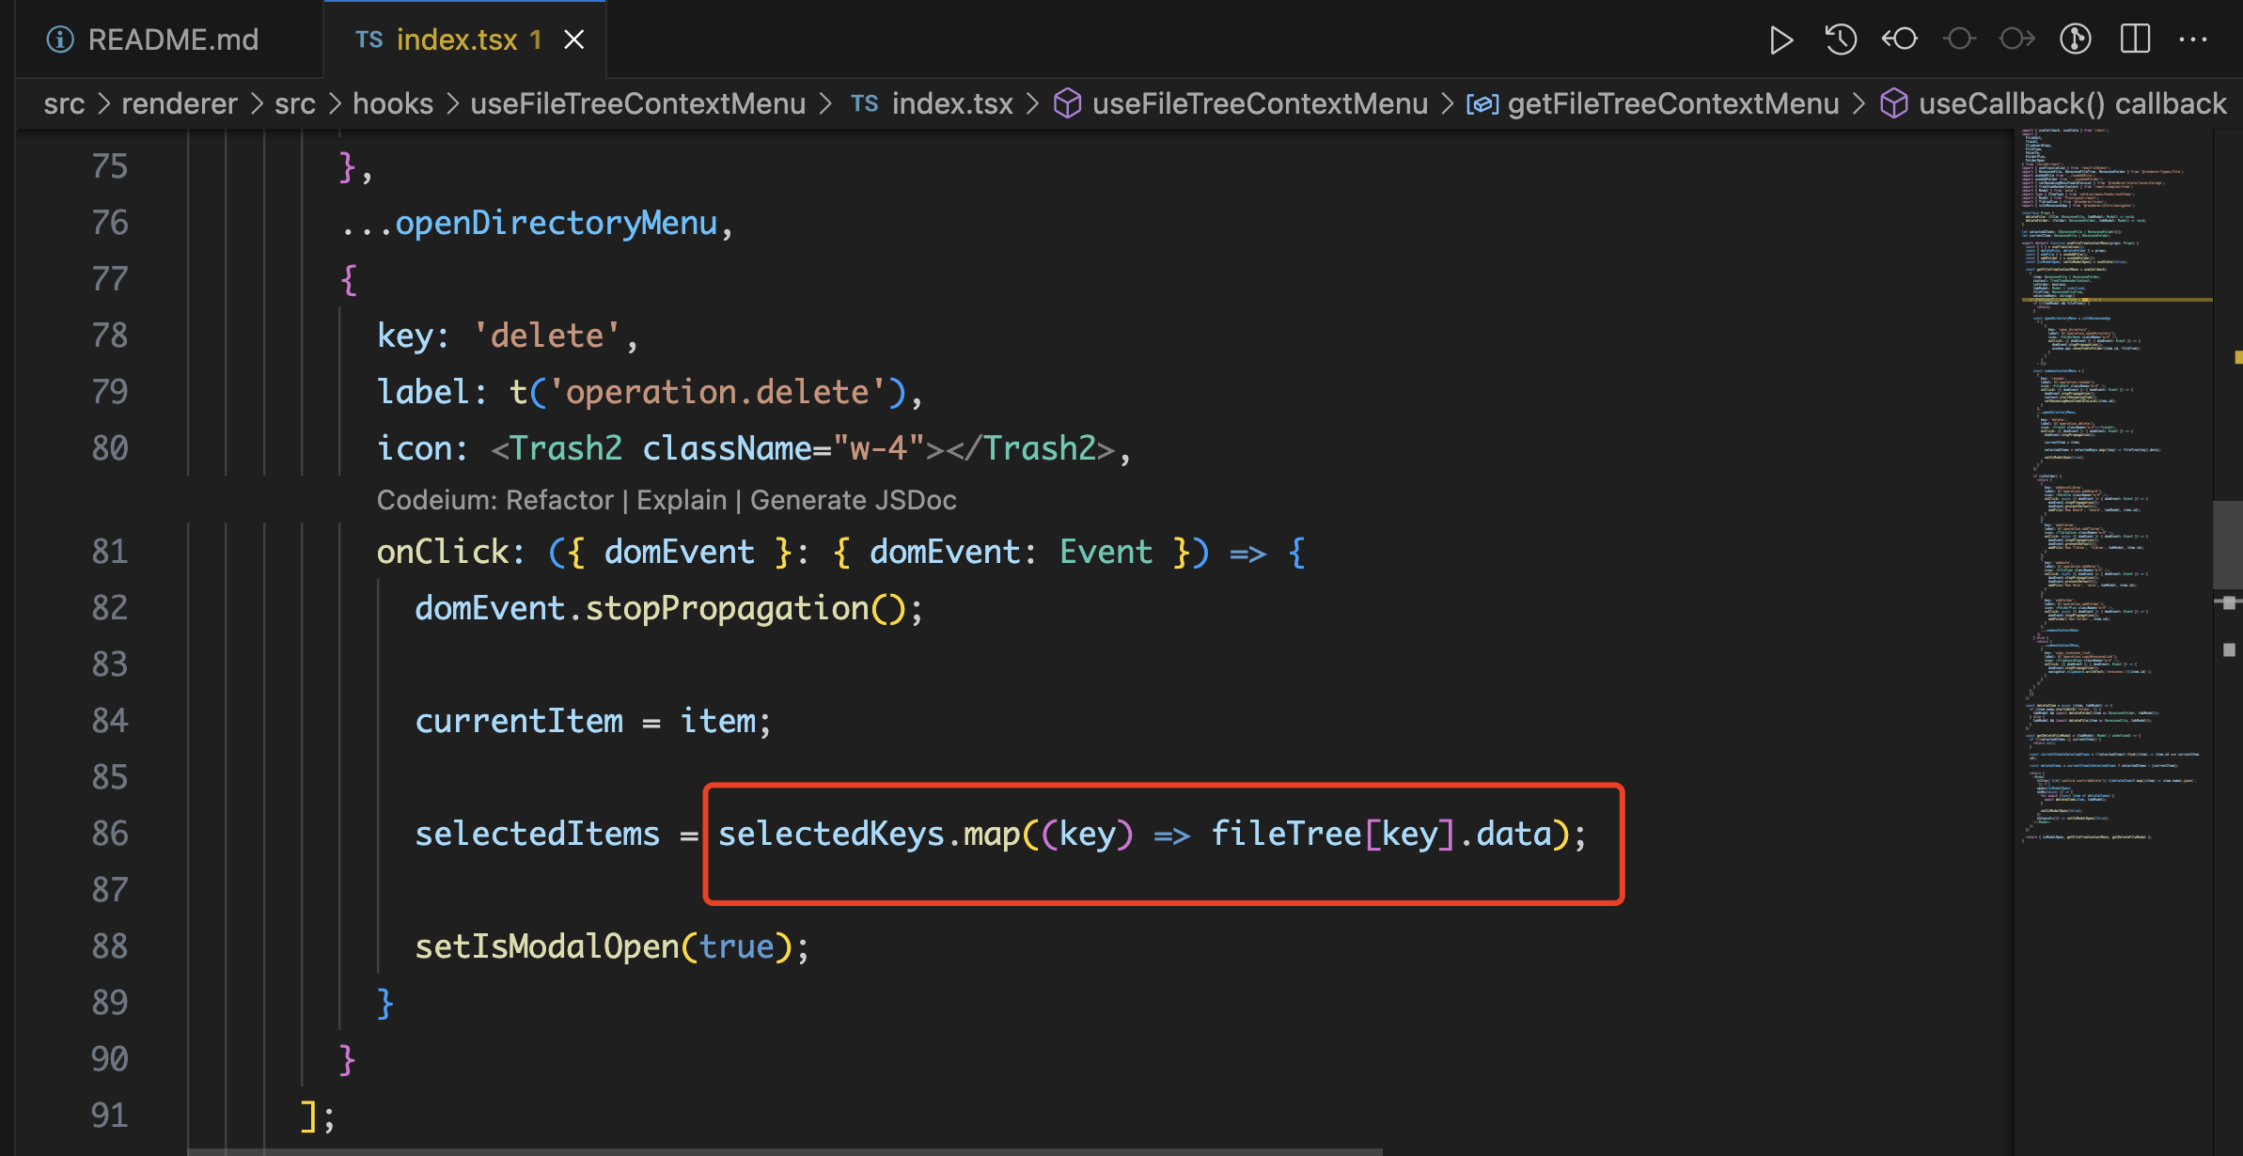Open the Source Control graph view
The height and width of the screenshot is (1156, 2243).
coord(2076,39)
